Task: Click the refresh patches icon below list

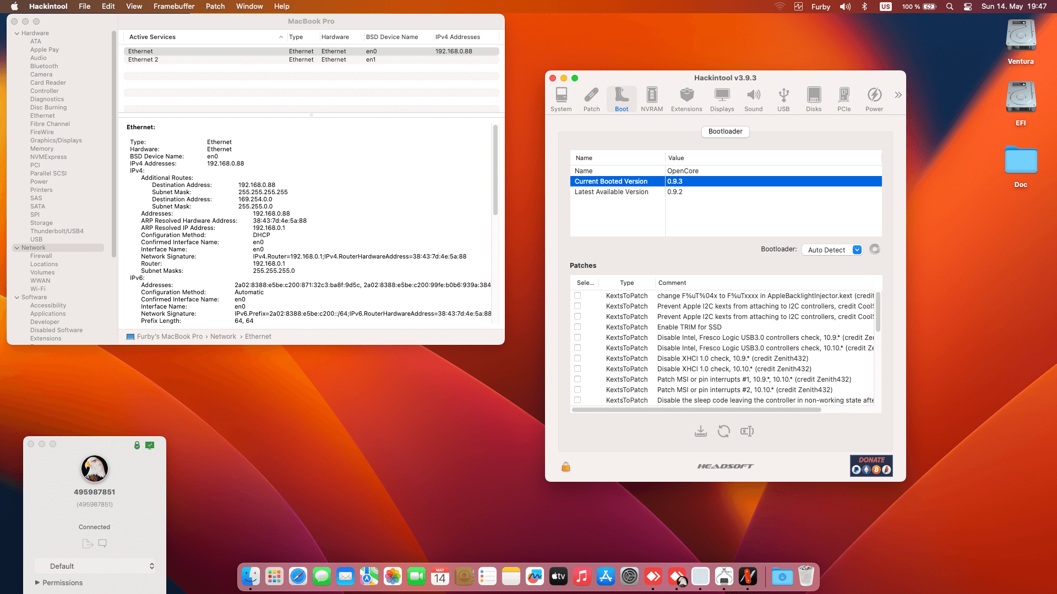Action: (723, 431)
